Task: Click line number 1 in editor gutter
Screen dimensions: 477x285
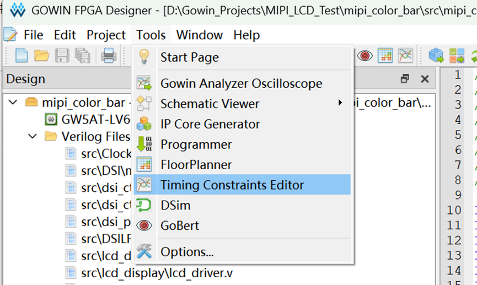Action: [x=458, y=74]
